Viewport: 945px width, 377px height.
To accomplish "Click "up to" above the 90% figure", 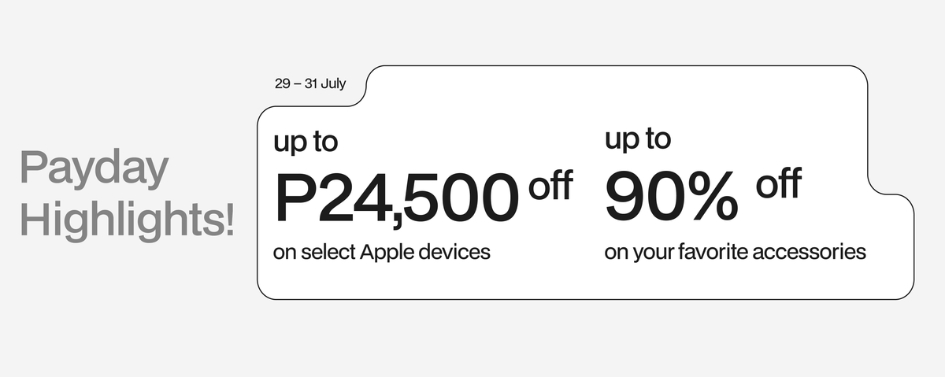I will 638,139.
